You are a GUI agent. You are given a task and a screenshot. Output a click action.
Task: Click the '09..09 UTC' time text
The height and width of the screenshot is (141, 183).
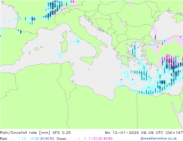point(152,133)
